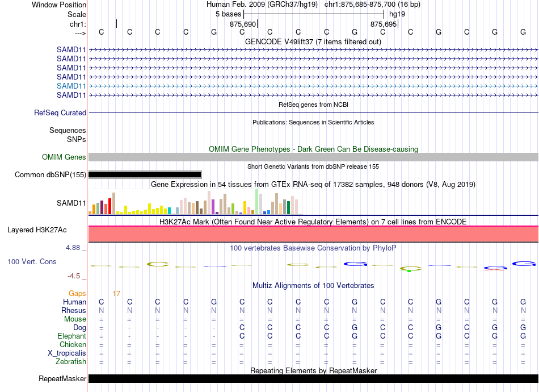539x392 pixels.
Task: Open the RefSeq Curated track label
Action: coord(60,112)
